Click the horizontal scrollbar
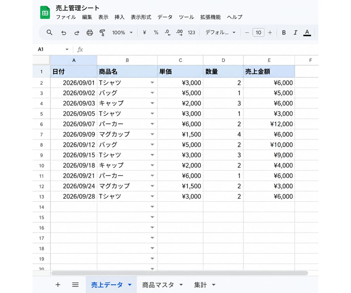 point(180,273)
